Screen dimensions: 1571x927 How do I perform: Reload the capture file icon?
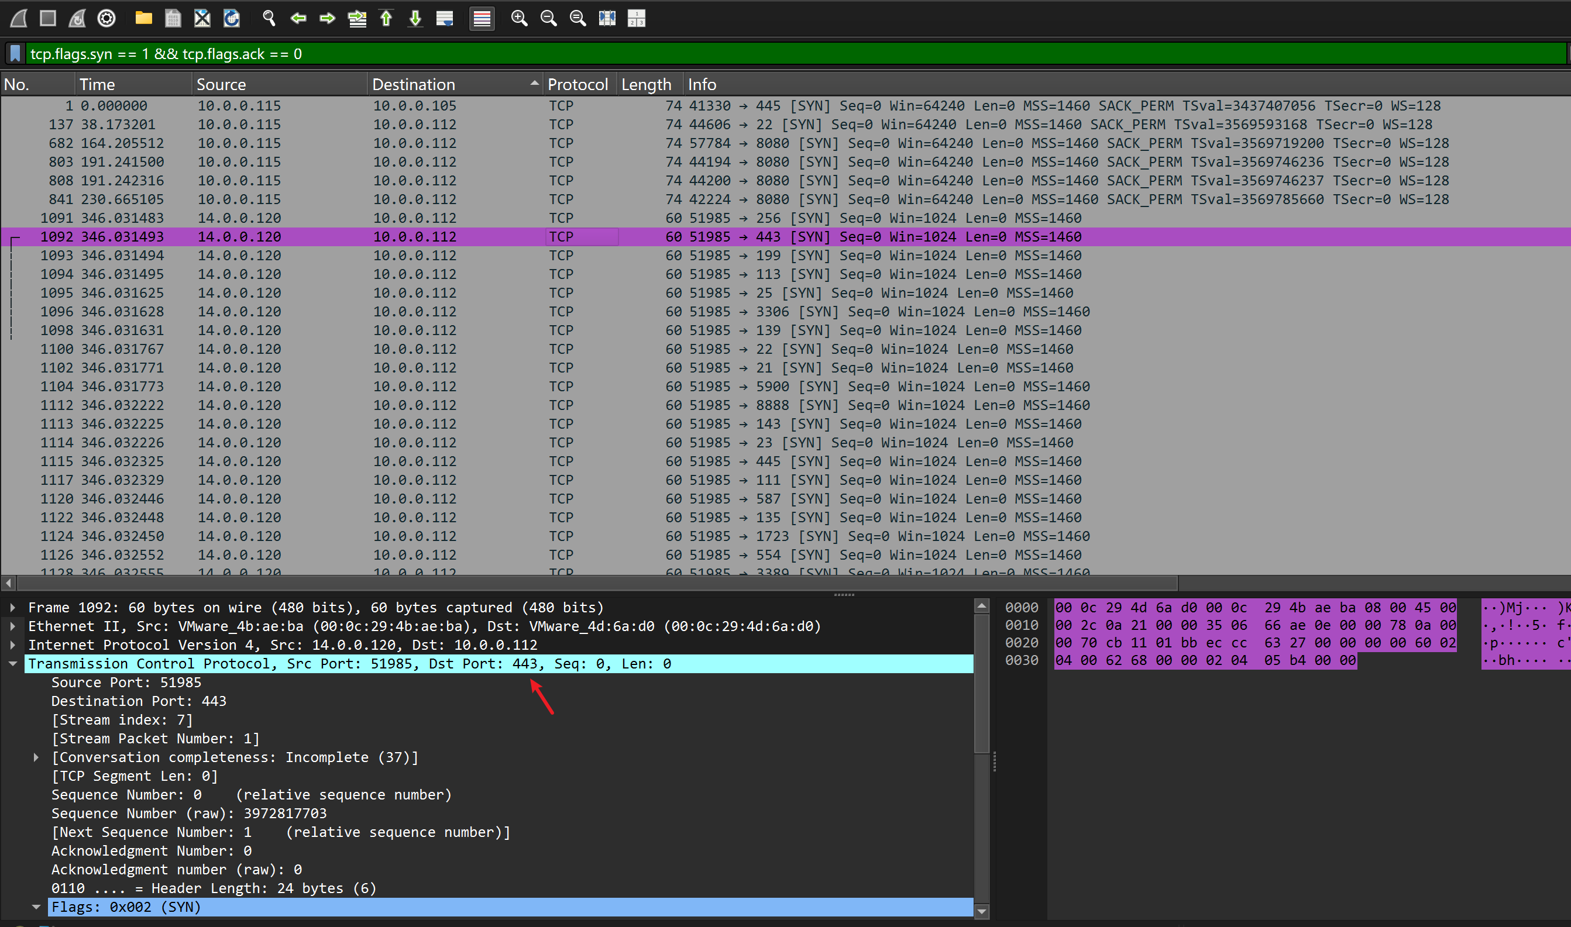[232, 18]
